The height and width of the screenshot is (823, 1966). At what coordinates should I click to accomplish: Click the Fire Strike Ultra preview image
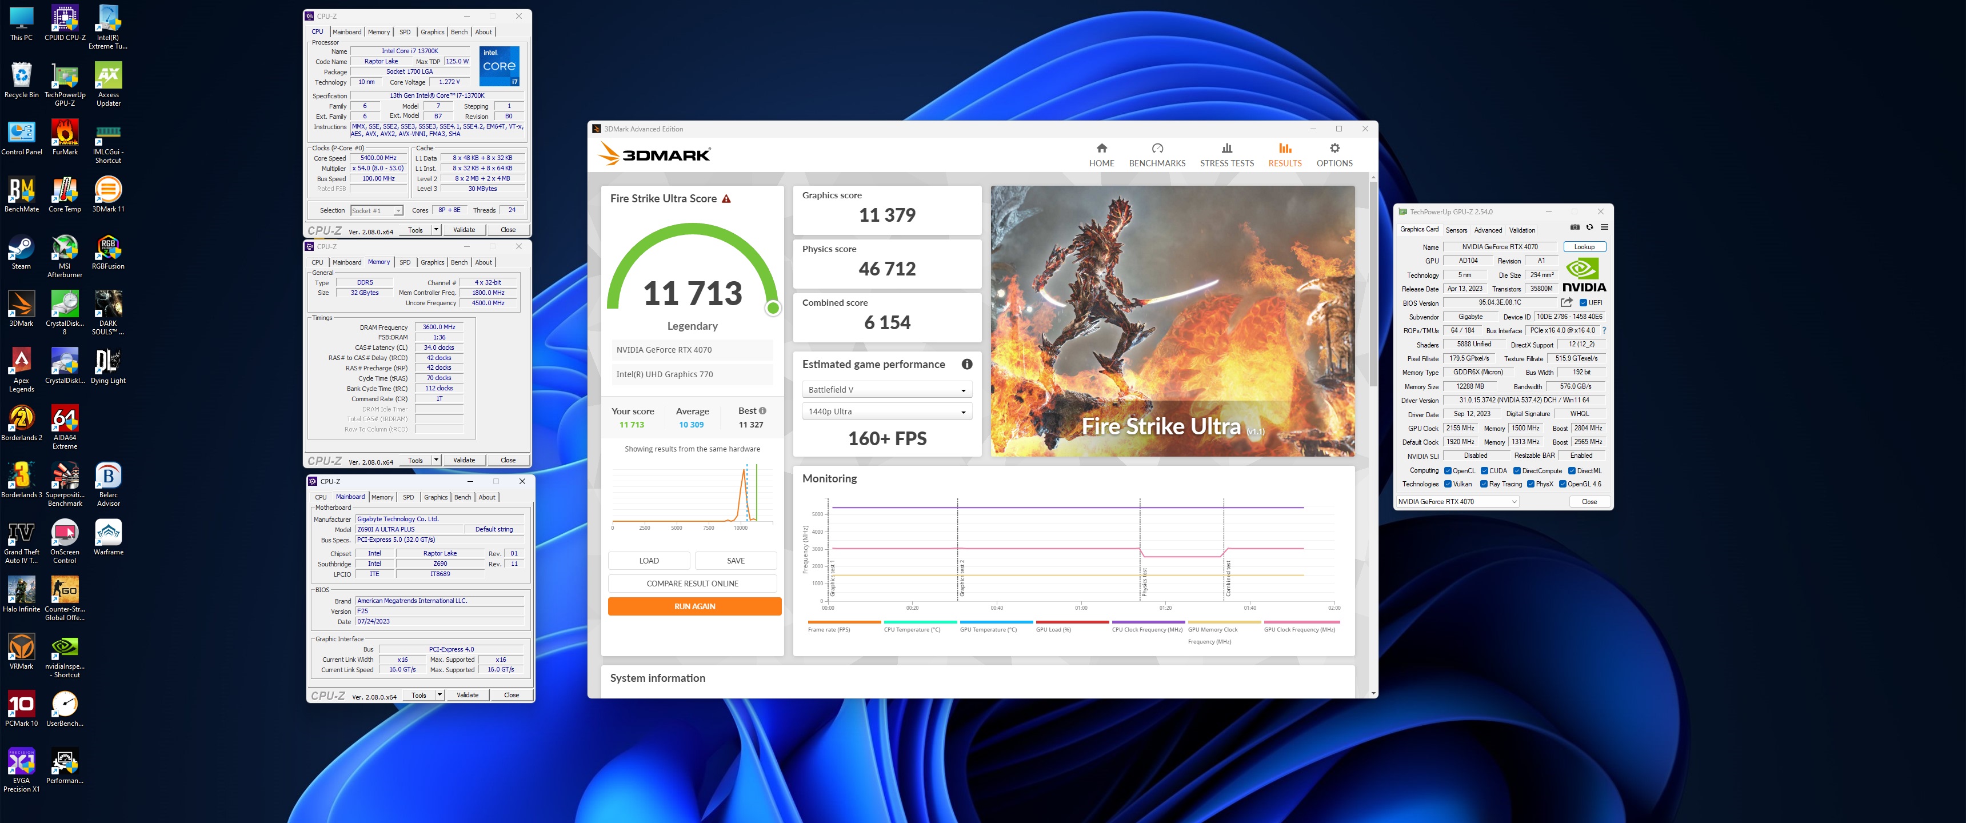click(x=1172, y=321)
